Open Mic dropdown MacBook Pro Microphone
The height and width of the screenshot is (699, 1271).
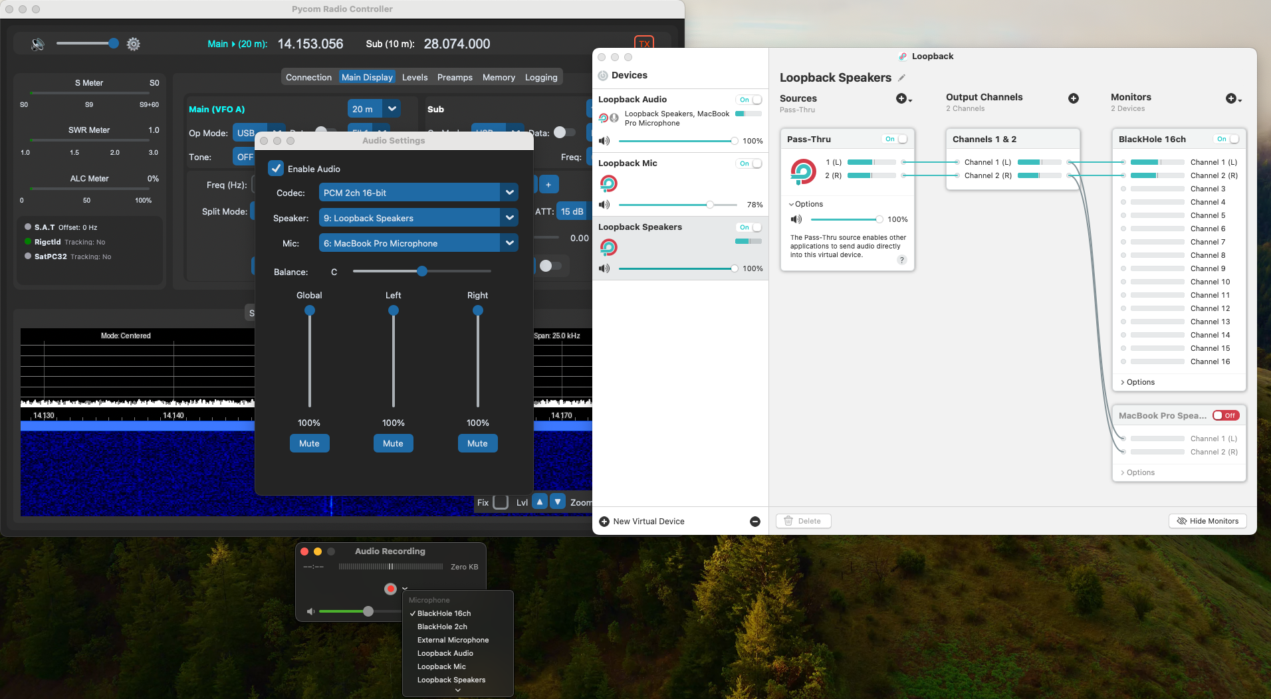click(418, 243)
